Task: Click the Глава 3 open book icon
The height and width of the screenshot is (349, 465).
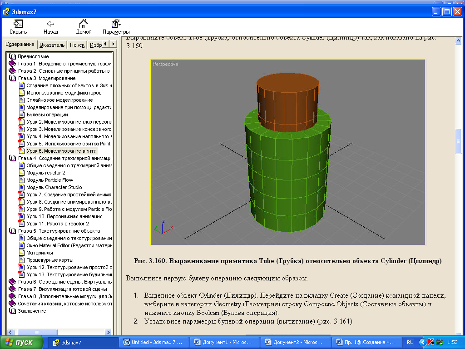Action: (12, 78)
